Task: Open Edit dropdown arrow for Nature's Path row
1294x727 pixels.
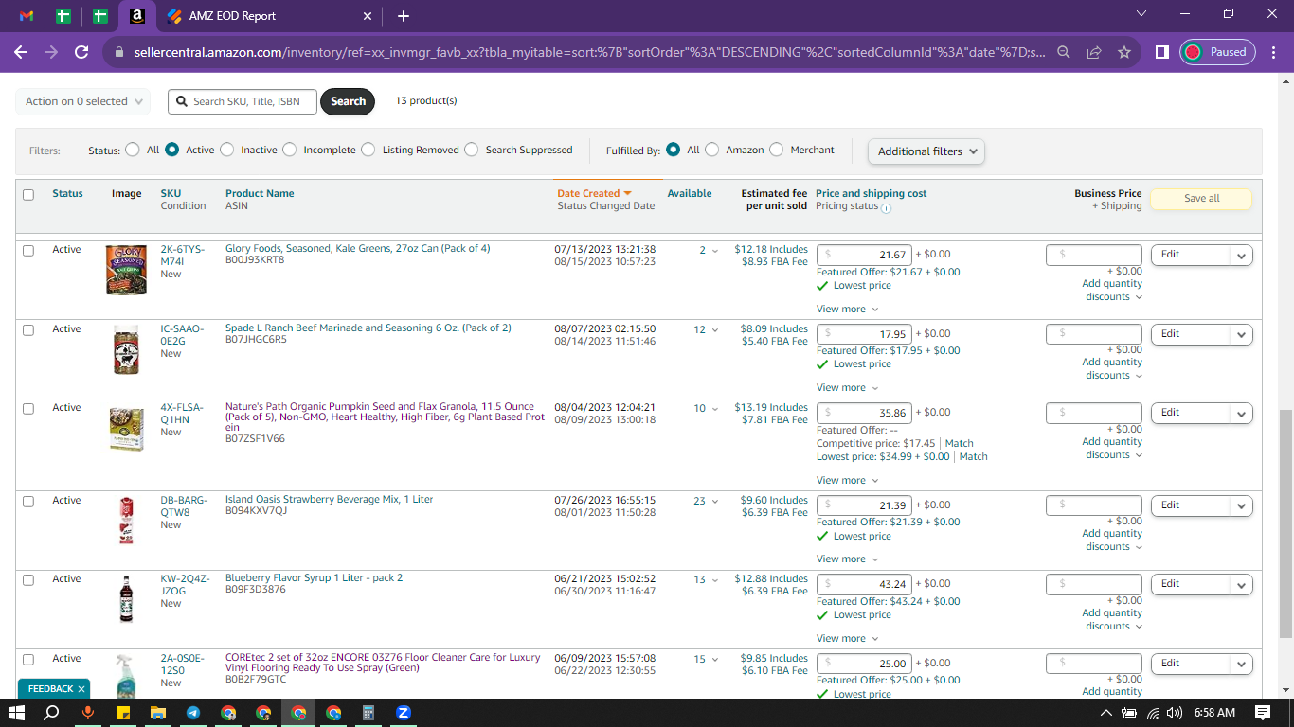Action: 1242,413
